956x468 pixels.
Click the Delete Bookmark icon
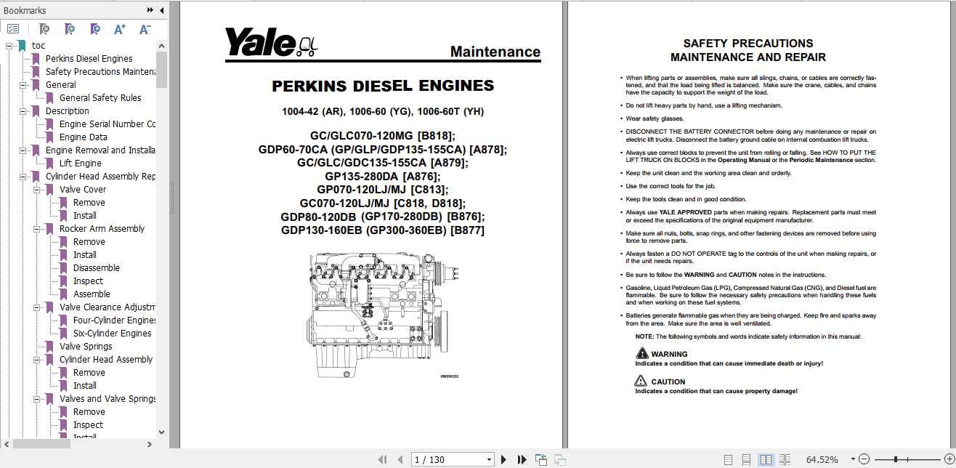click(x=44, y=28)
